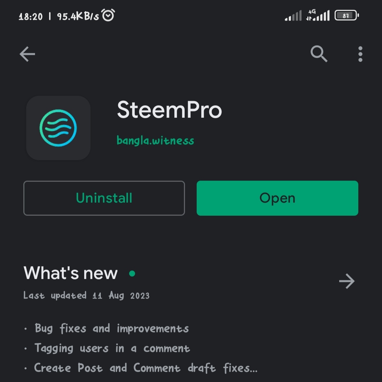Tap the Tagging users in a comment line
The width and height of the screenshot is (382, 382).
[112, 348]
